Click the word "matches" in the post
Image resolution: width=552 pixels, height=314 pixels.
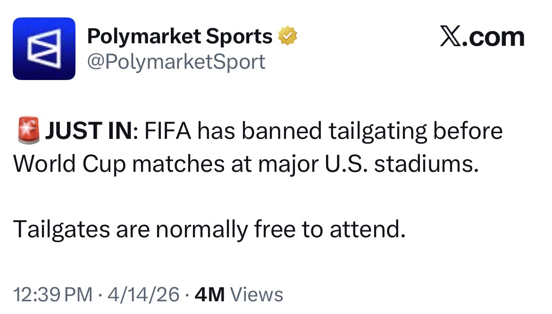click(175, 164)
